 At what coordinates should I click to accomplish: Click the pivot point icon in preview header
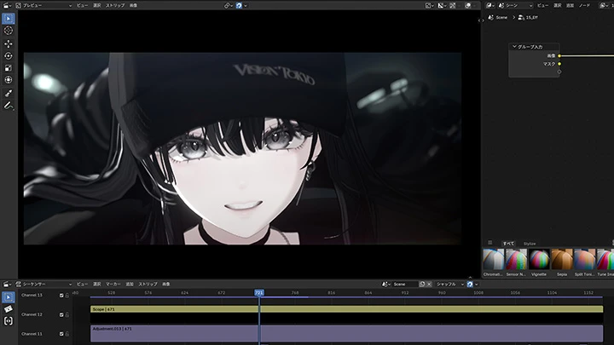click(228, 5)
